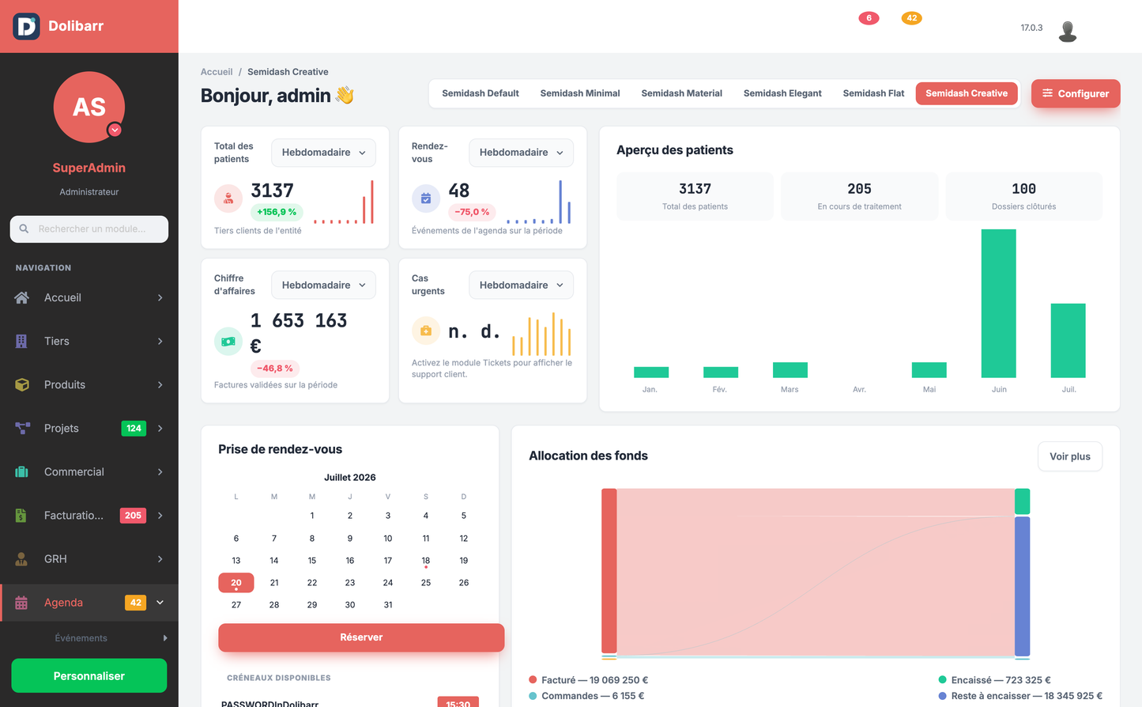
Task: Click the Projets diagram icon in sidebar
Action: (22, 428)
